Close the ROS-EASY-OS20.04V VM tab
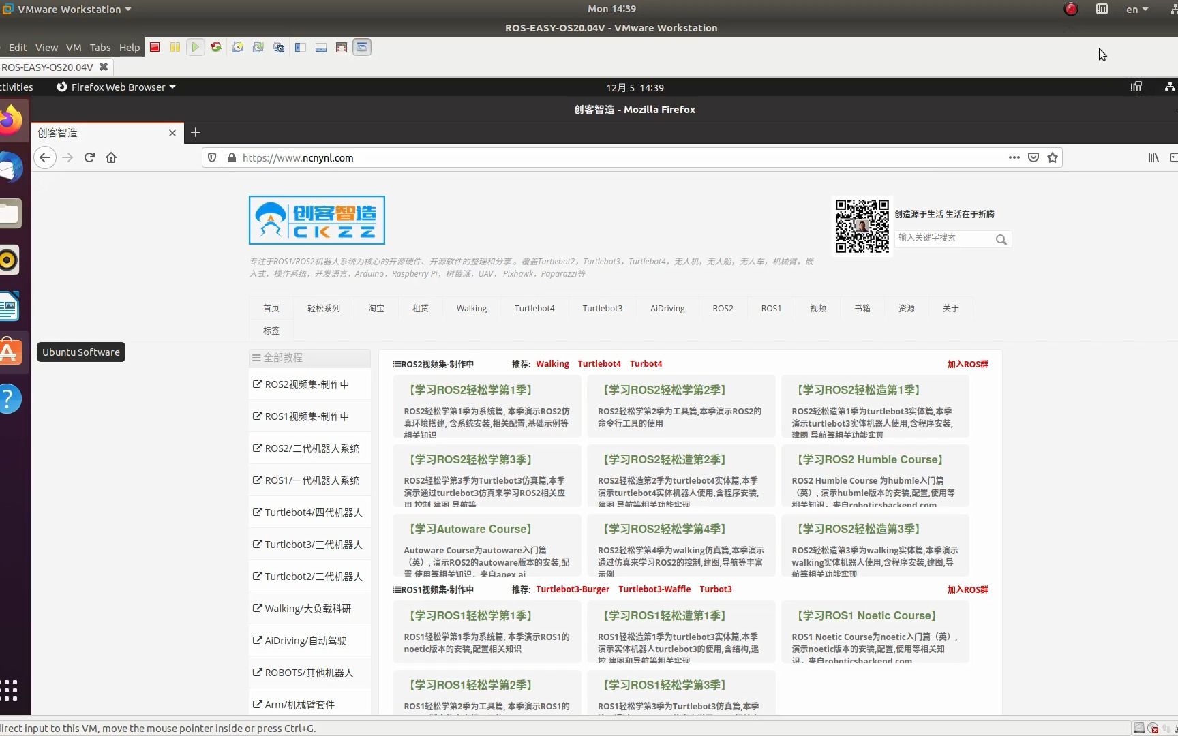Screen dimensions: 1178x736 pos(104,67)
